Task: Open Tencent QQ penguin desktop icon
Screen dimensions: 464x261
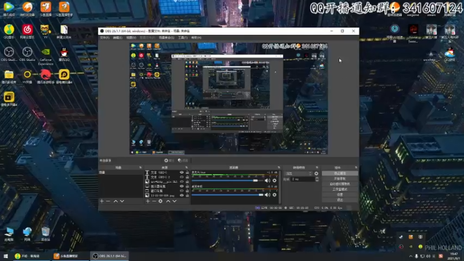Action: tap(64, 54)
